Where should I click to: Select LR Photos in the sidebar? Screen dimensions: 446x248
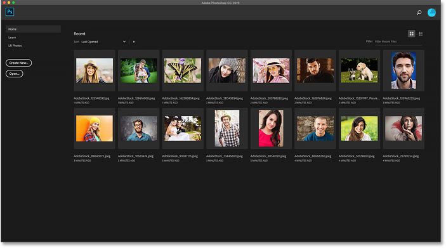click(15, 46)
